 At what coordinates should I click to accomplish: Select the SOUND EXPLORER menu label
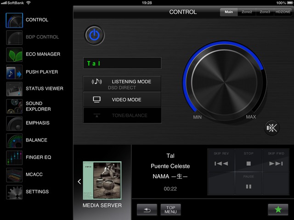(38, 106)
